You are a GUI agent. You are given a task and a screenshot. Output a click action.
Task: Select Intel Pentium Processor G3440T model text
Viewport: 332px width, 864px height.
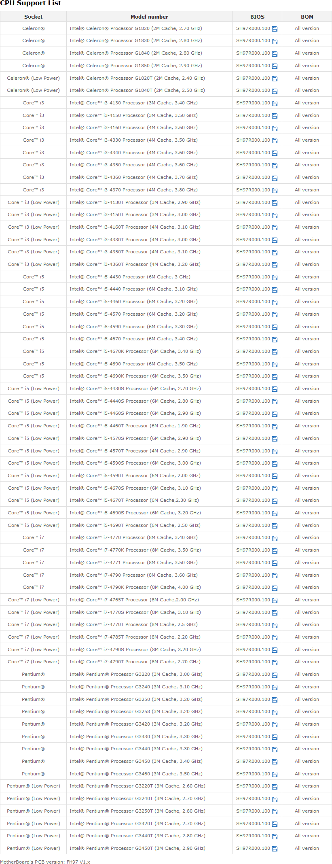pyautogui.click(x=137, y=836)
